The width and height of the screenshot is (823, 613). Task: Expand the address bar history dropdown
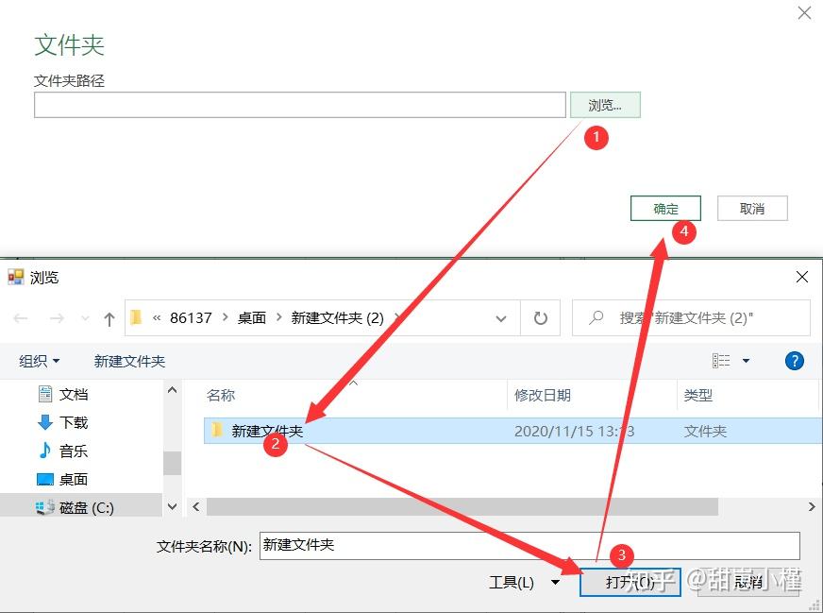501,318
